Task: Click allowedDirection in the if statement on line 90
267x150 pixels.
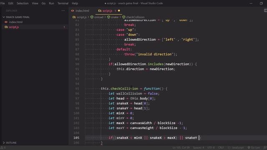Action: point(130,64)
